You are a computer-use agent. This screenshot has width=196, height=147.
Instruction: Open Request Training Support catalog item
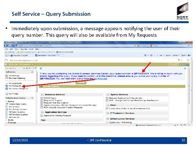click(56, 103)
